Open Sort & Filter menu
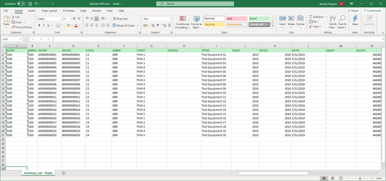The image size is (386, 181). click(x=332, y=23)
